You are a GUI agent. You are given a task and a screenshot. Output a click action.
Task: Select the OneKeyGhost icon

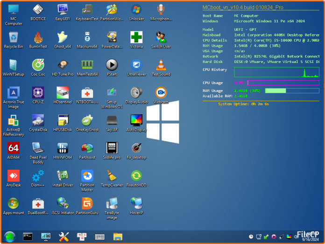[87, 123]
